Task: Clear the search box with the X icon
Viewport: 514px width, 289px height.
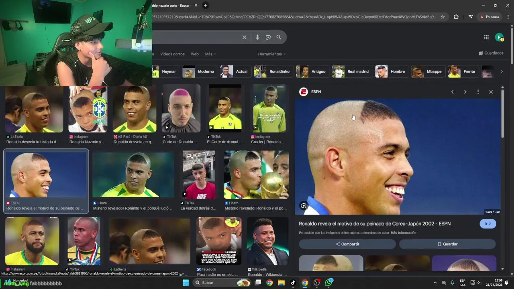Action: [244, 37]
